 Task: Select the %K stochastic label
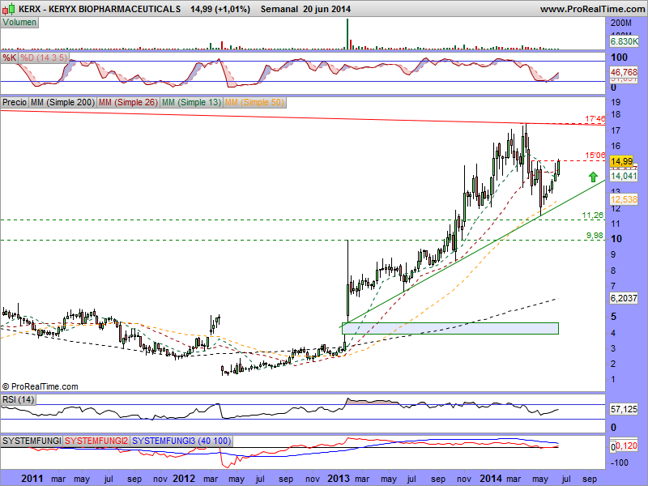tap(9, 58)
